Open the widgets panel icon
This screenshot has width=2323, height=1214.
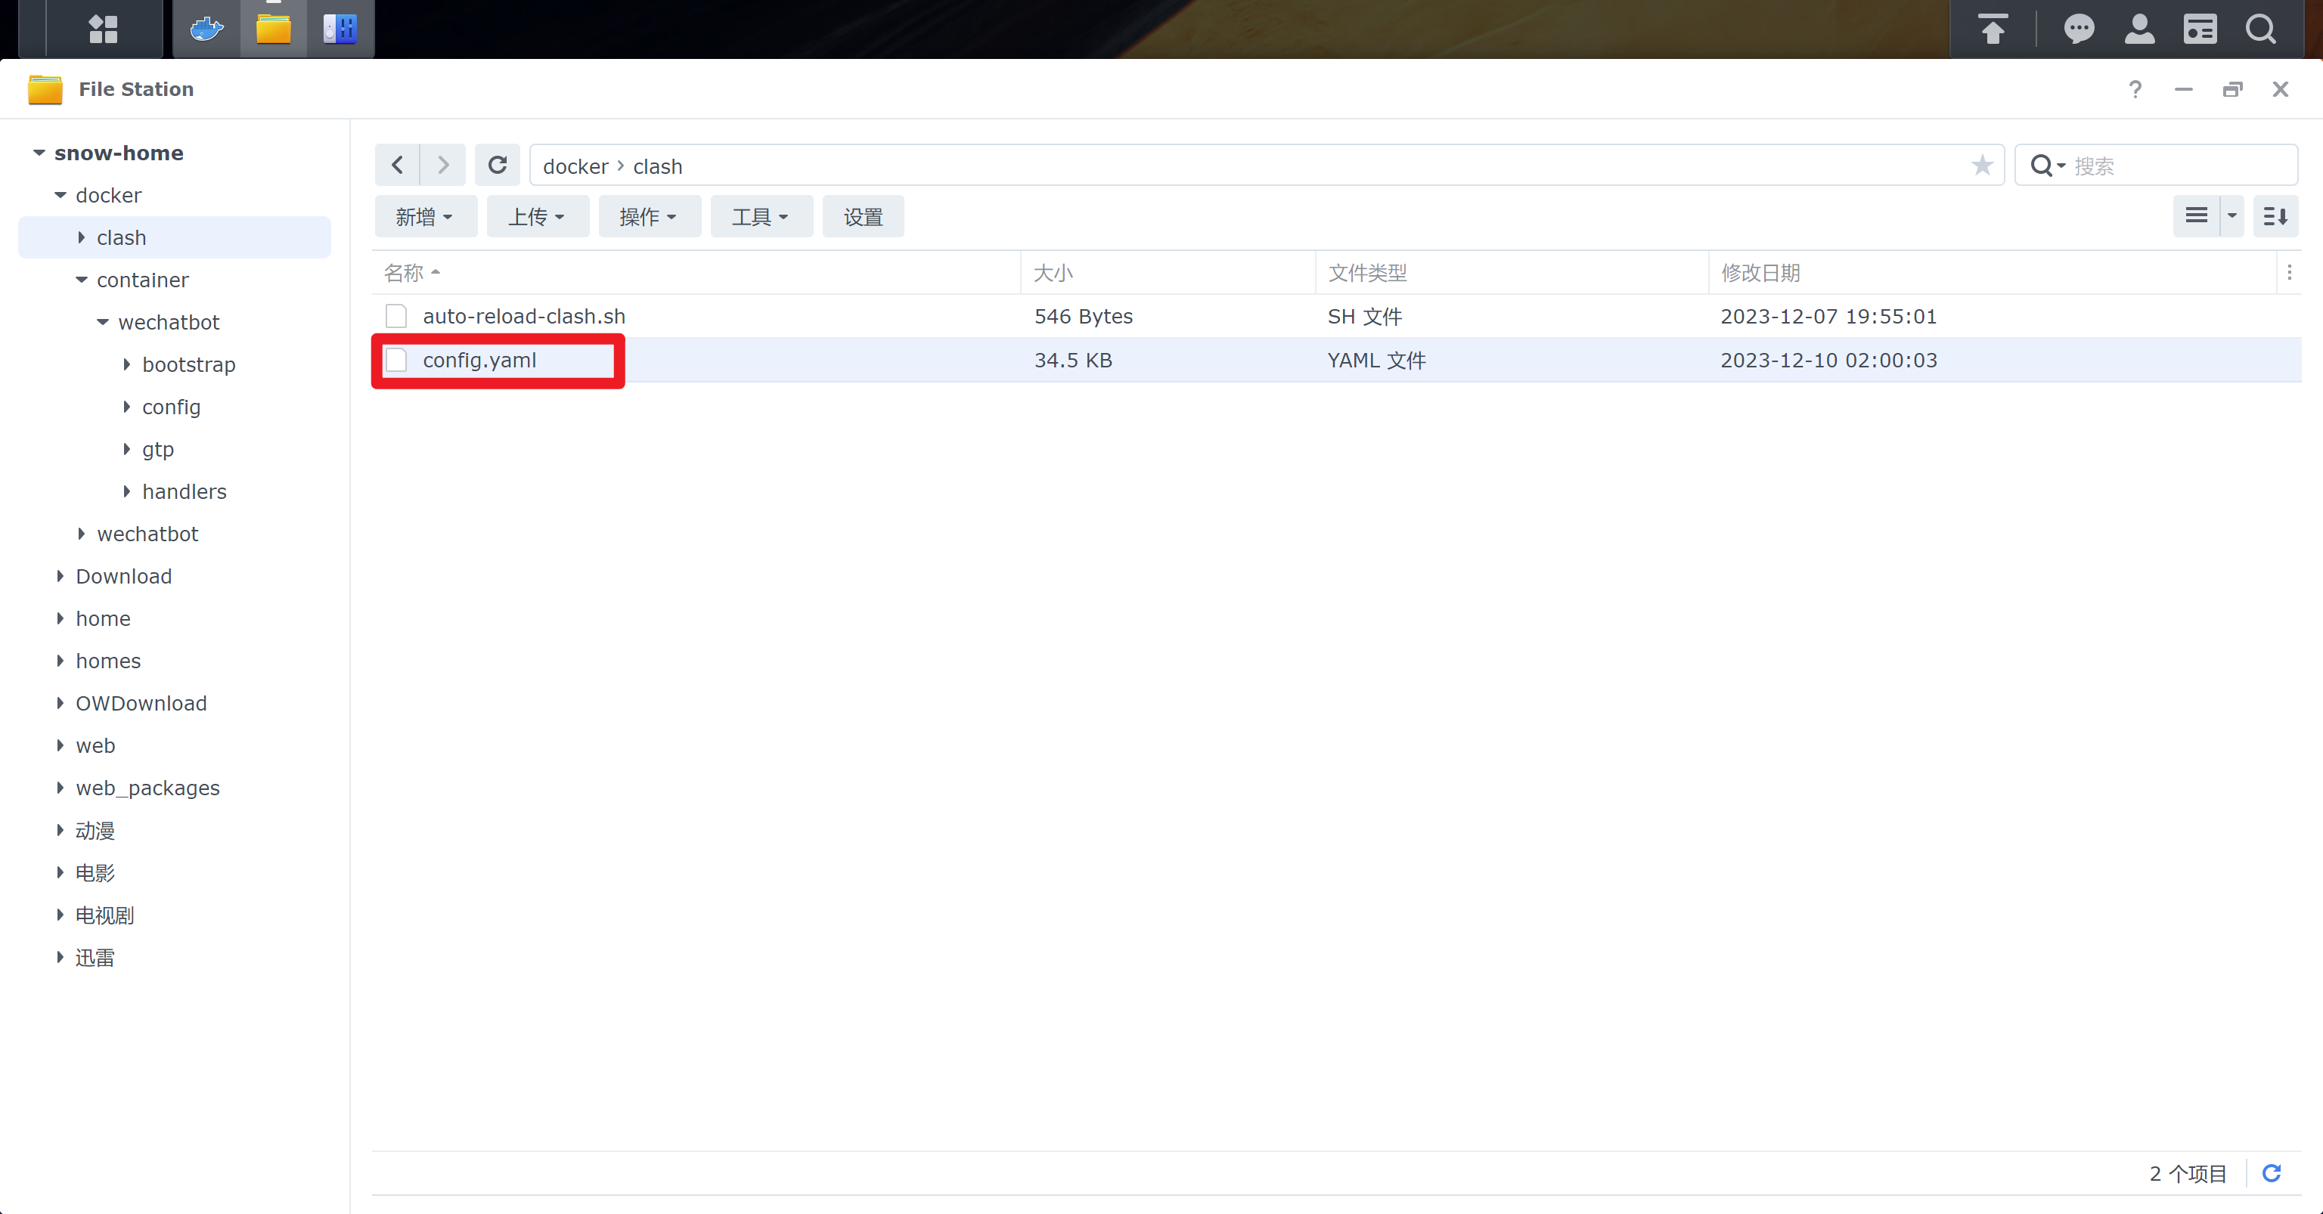point(2200,29)
